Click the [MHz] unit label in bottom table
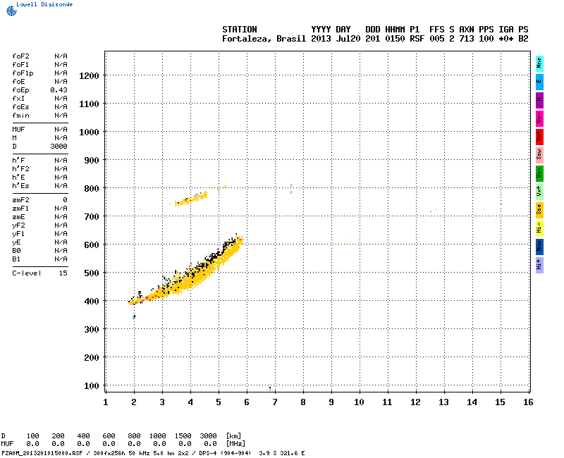The width and height of the screenshot is (564, 458). pos(235,444)
